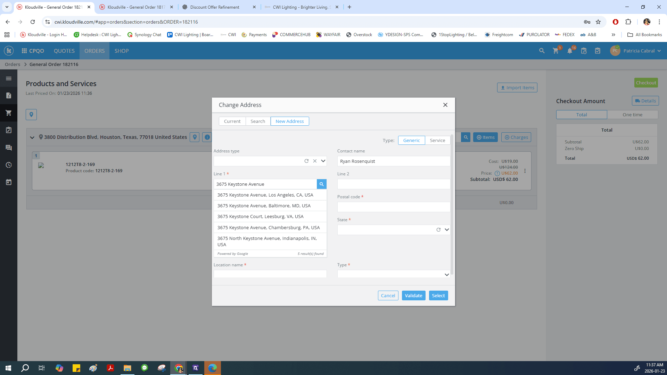Choose Generic address type

point(411,140)
